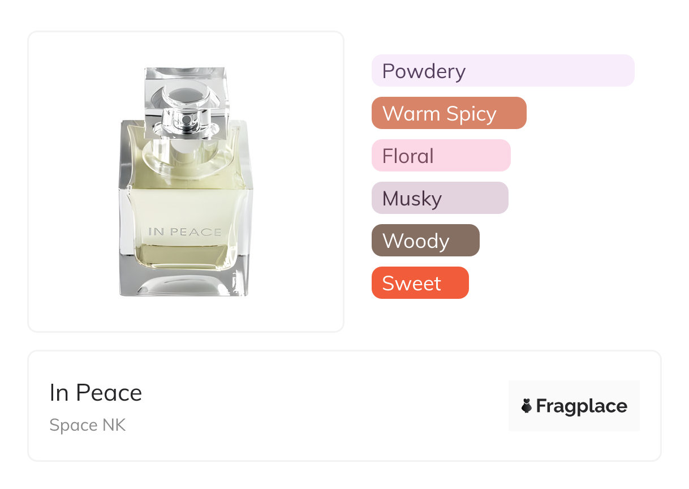
Task: Select the Warm Spicy accord bar
Action: tap(449, 113)
